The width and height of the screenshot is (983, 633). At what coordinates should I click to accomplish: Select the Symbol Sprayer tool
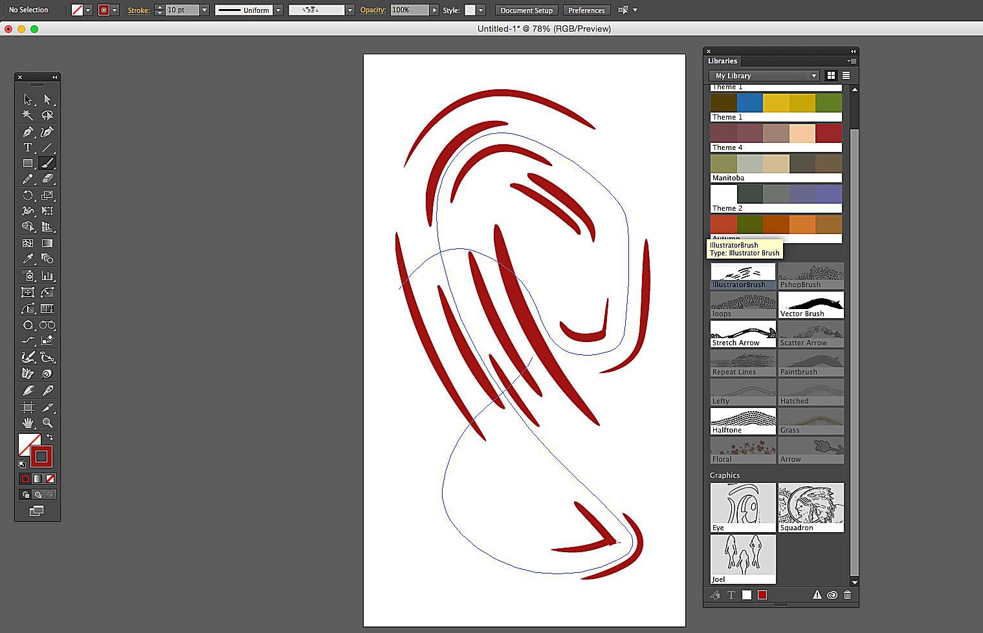[28, 276]
